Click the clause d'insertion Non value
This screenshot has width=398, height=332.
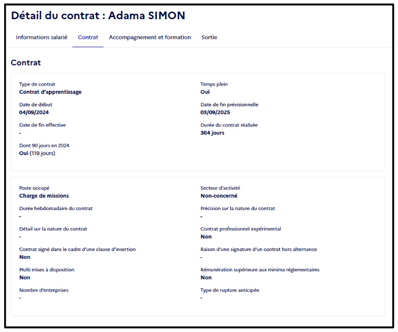[x=24, y=257]
